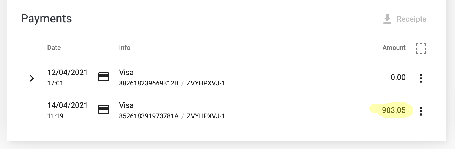This screenshot has height=149, width=455.
Task: Click reference ZVYHPXVJ-1 on the second payment
Action: pos(206,116)
